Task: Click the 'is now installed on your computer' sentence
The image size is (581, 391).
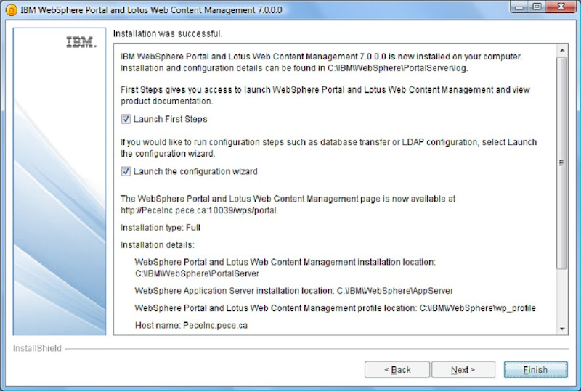Action: click(x=321, y=57)
